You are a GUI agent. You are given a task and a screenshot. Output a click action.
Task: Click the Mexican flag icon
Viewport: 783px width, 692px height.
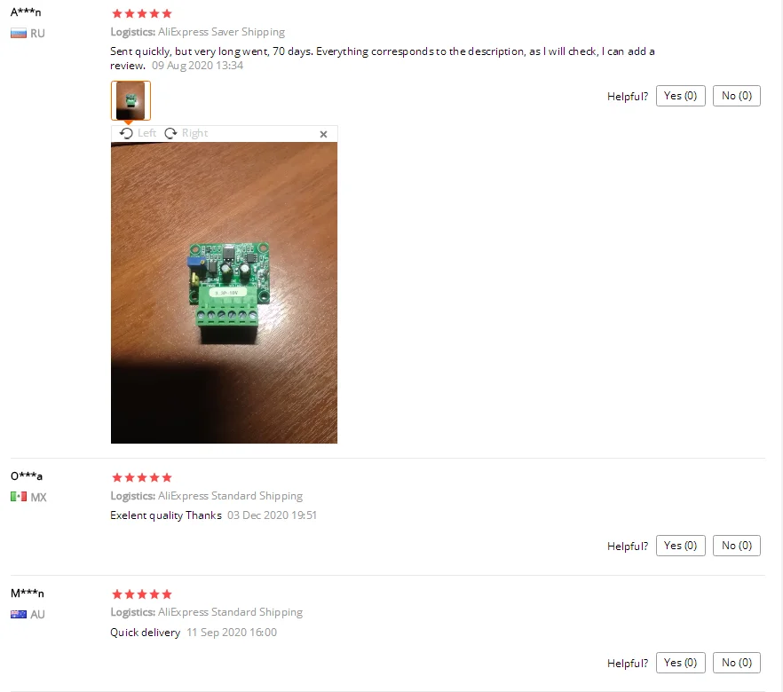click(19, 497)
